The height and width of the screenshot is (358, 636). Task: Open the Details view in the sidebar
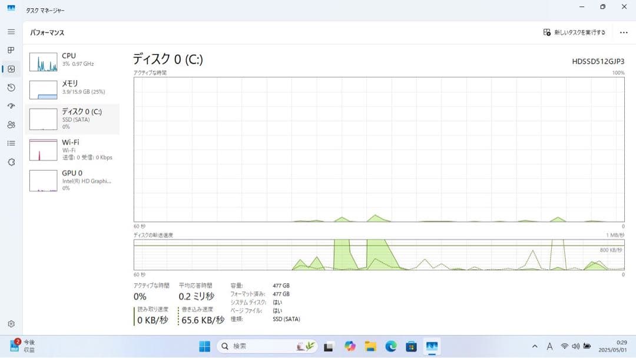tap(11, 143)
